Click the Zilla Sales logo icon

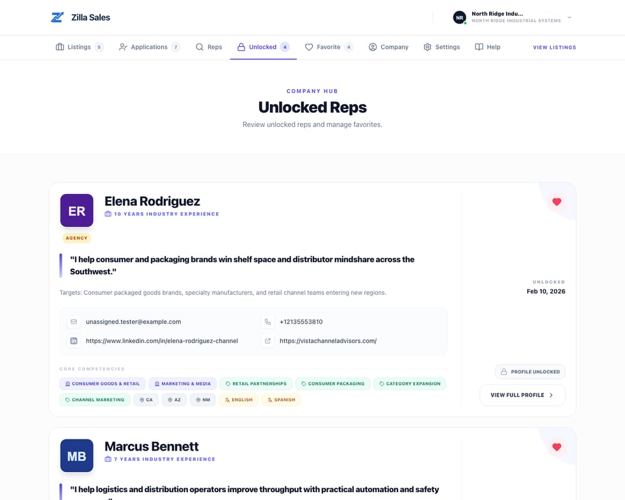(x=57, y=17)
